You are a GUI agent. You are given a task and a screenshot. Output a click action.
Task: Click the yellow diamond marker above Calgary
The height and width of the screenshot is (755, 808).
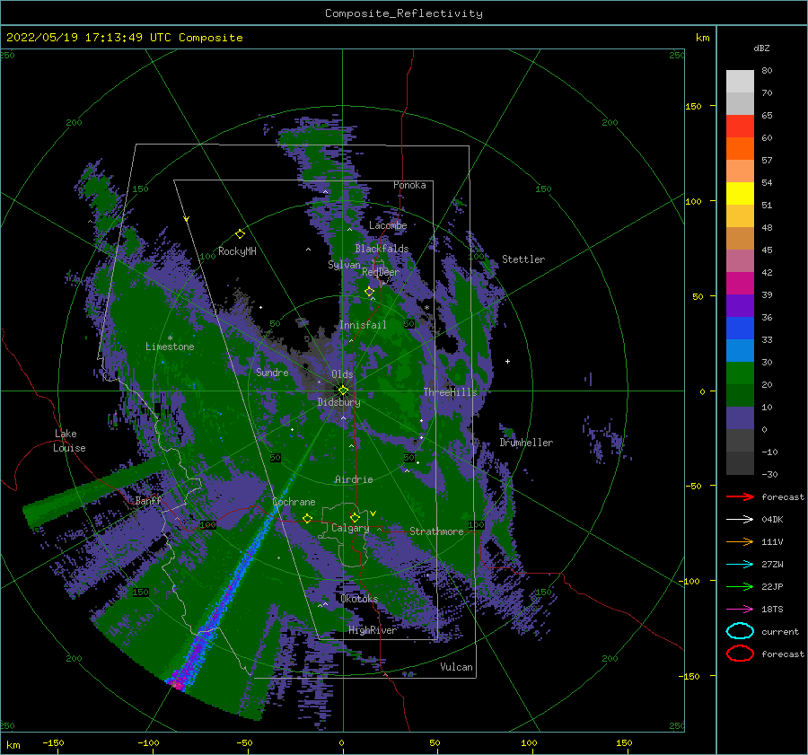point(355,517)
